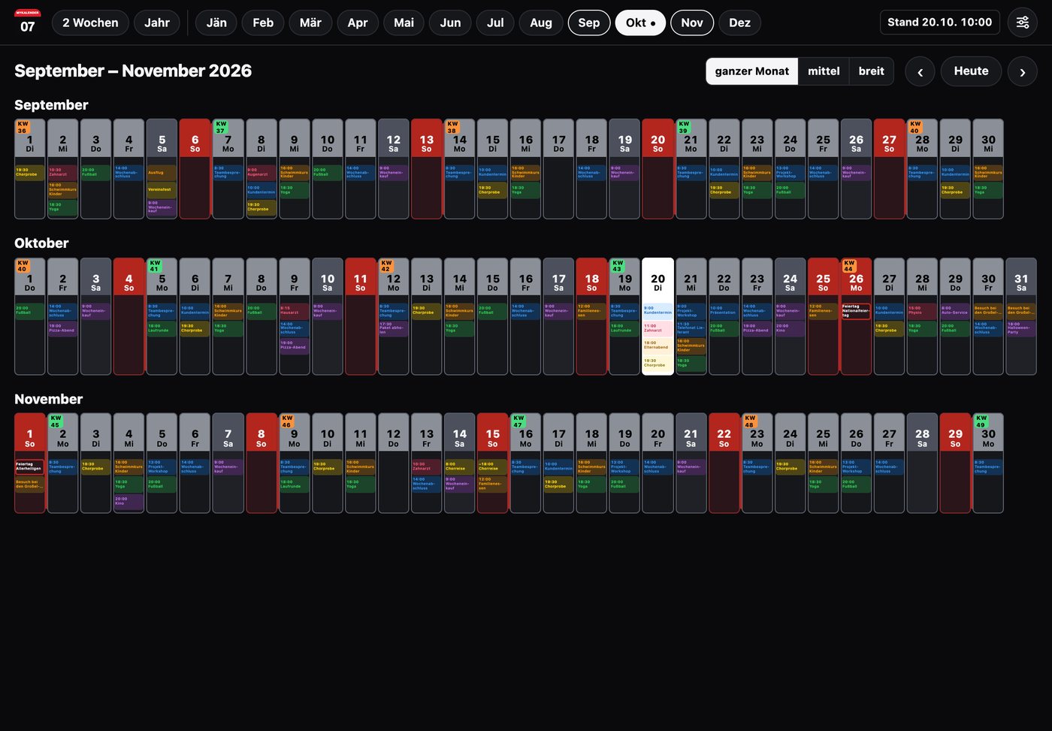This screenshot has width=1052, height=731.
Task: Click the KW 36 week badge in September
Action: pyautogui.click(x=23, y=127)
